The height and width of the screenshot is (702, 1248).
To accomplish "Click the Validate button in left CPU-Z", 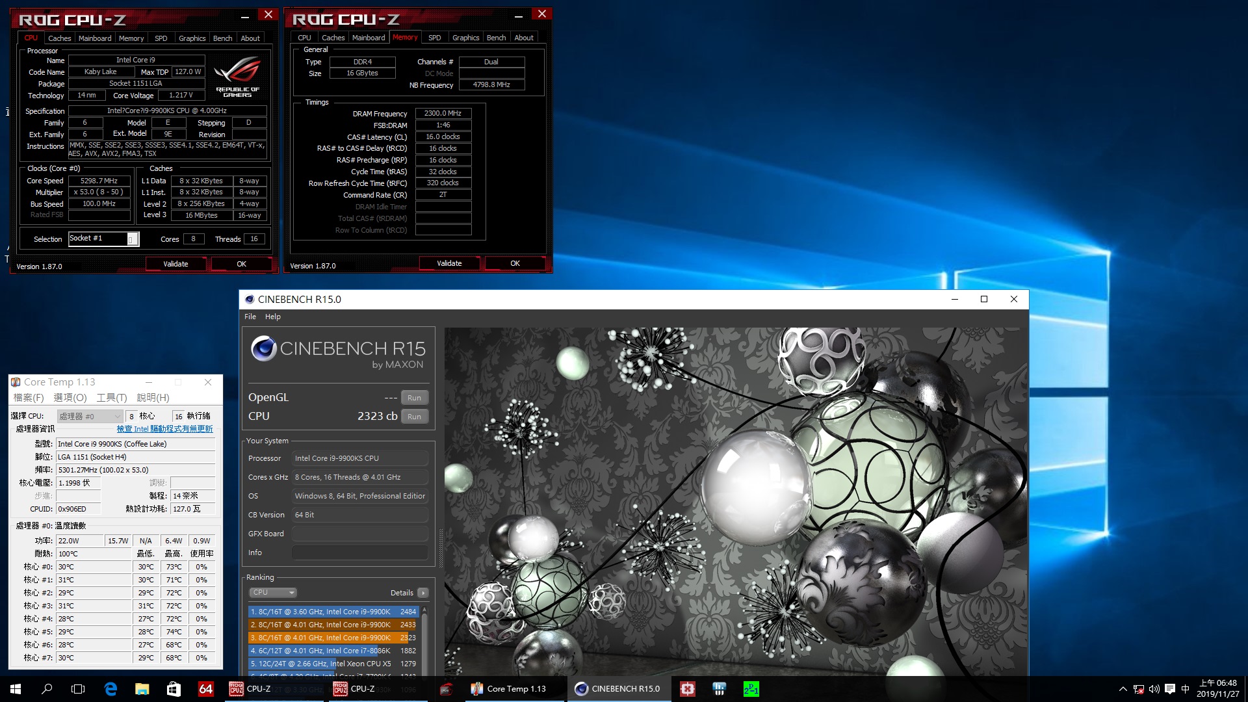I will [175, 263].
